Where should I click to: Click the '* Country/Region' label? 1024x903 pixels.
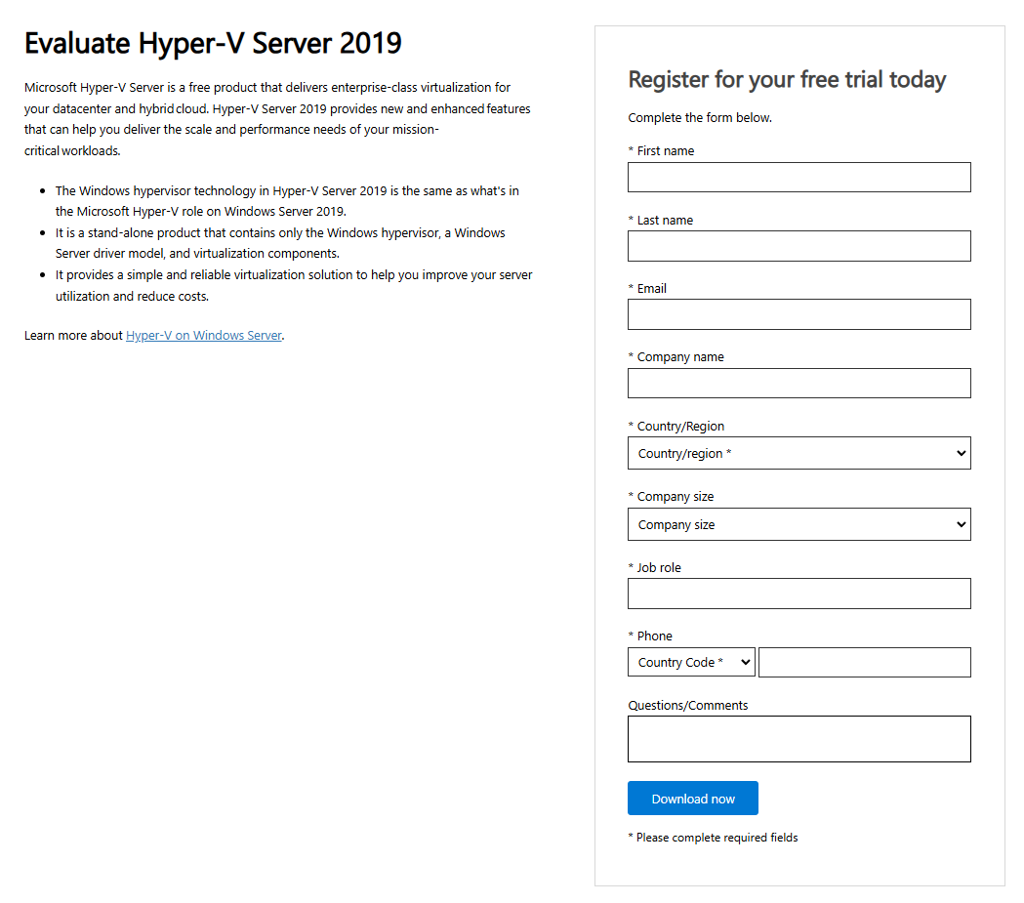tap(676, 427)
